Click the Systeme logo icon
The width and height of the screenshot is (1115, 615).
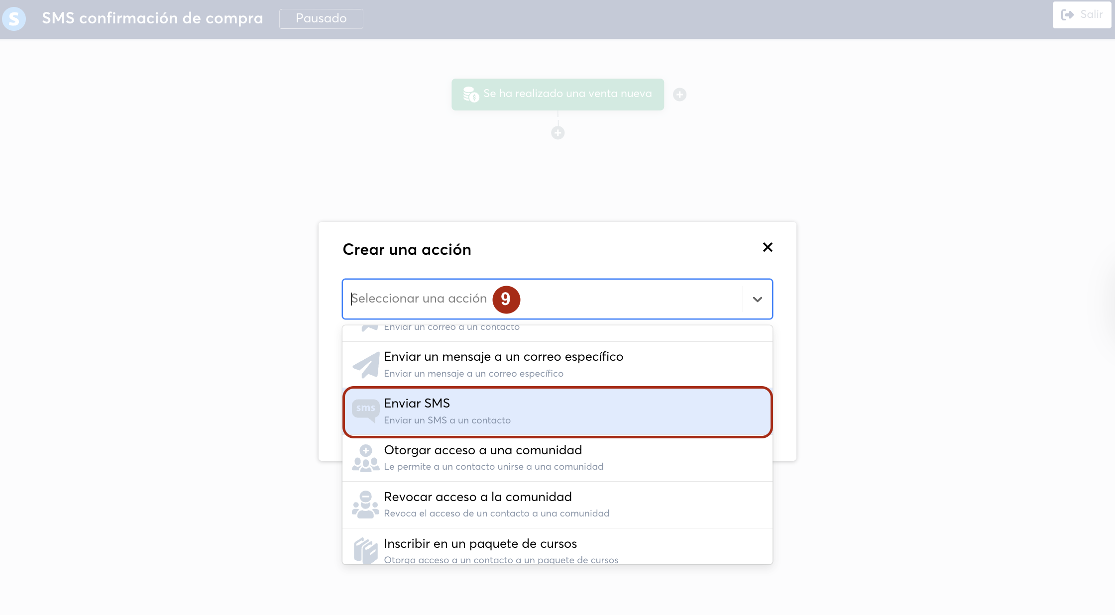click(x=14, y=19)
